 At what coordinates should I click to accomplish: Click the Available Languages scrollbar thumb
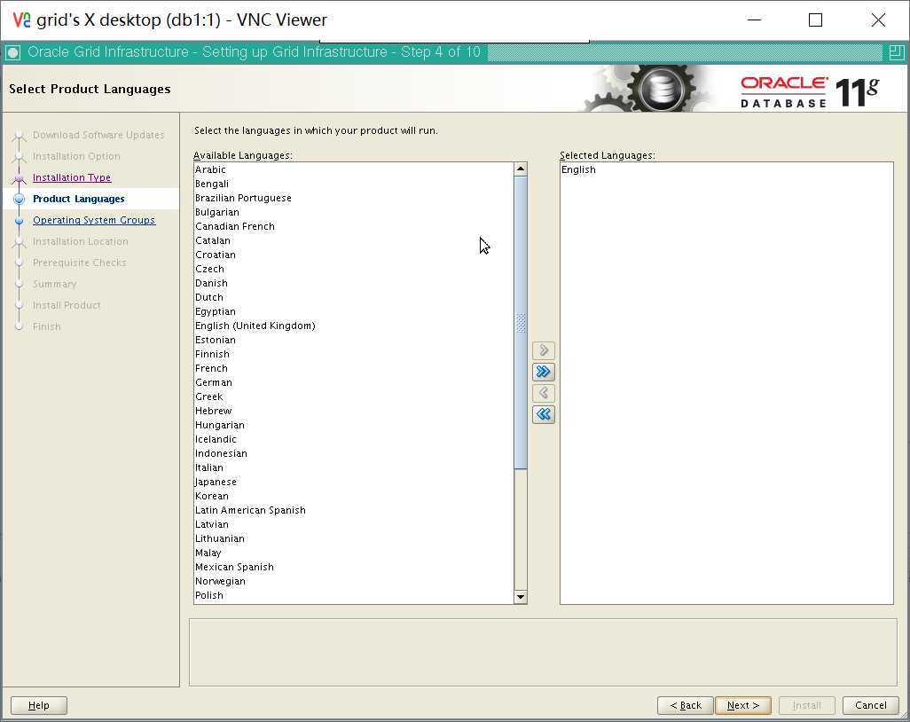point(521,323)
